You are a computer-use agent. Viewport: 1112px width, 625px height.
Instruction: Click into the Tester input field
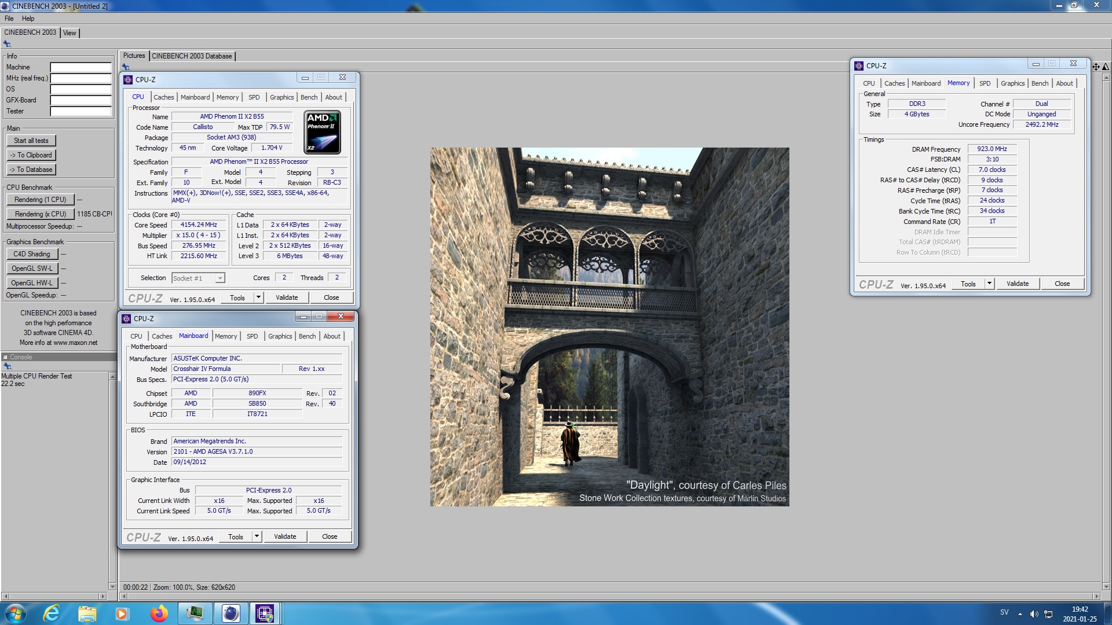tap(81, 111)
